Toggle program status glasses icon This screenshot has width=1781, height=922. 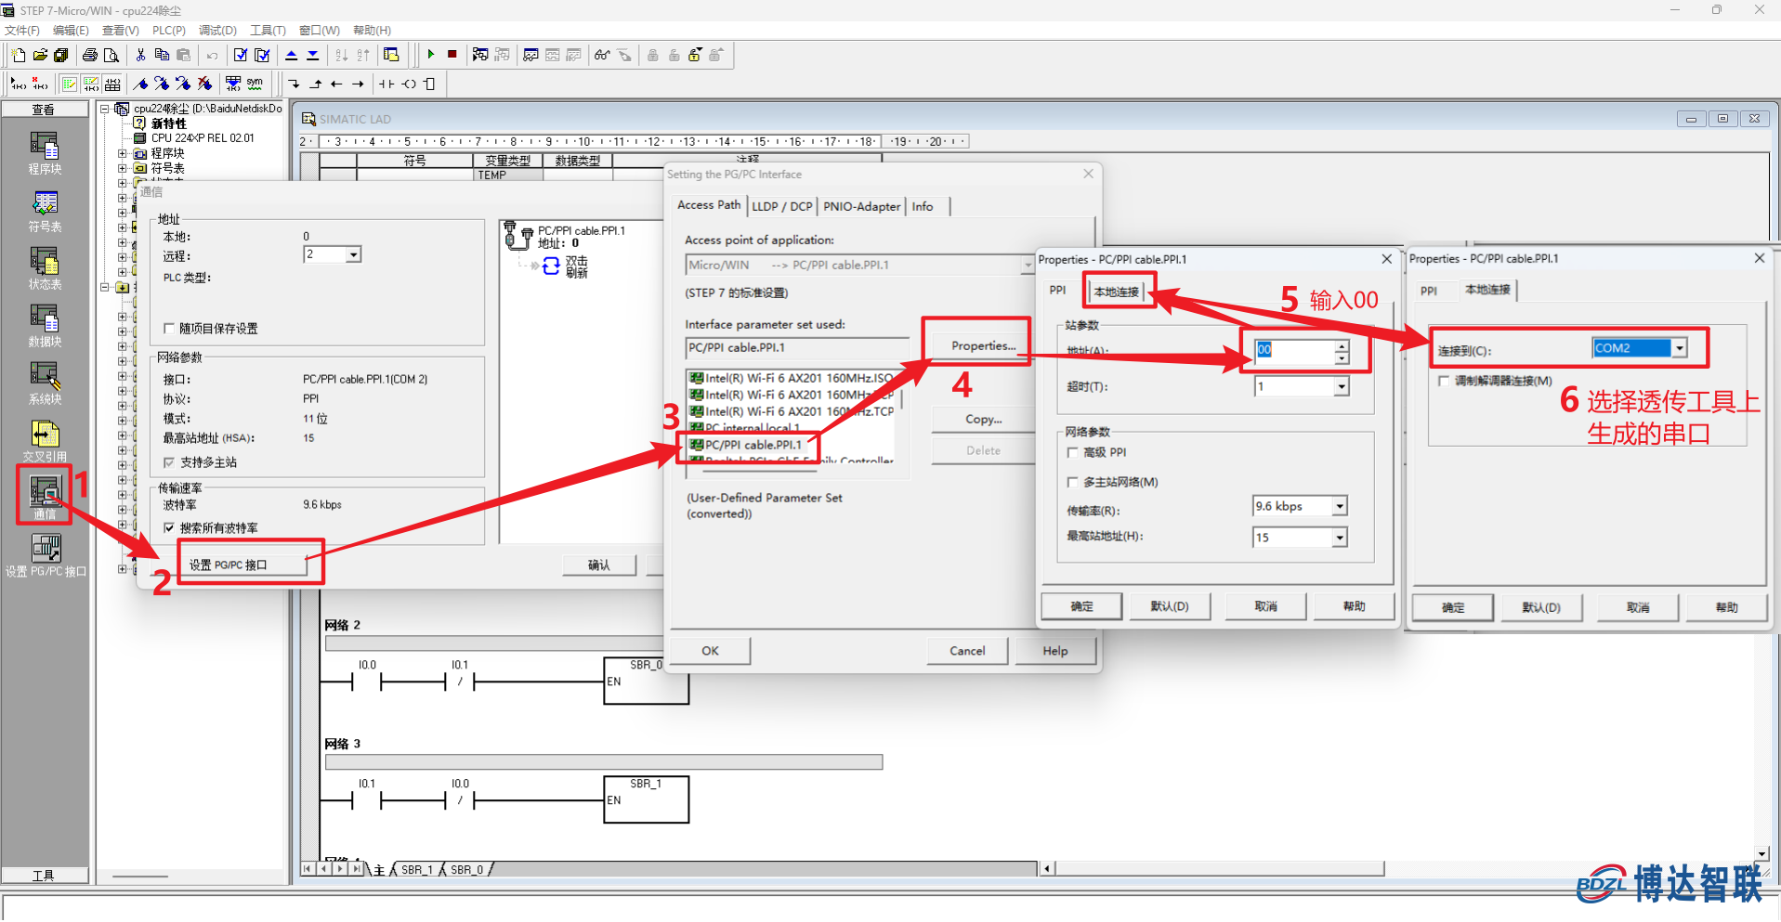click(x=602, y=55)
